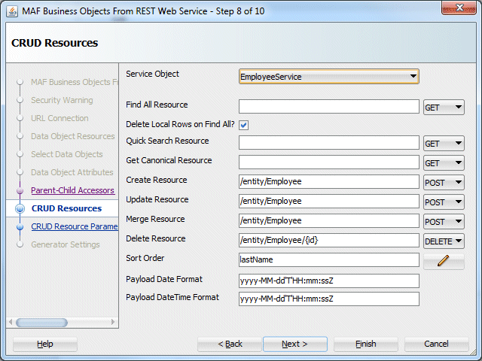Open the Find All Resource method dropdown
Image resolution: width=482 pixels, height=361 pixels.
[444, 108]
